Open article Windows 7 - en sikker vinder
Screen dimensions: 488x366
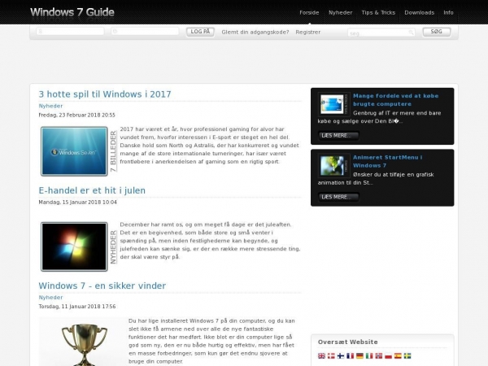[102, 285]
